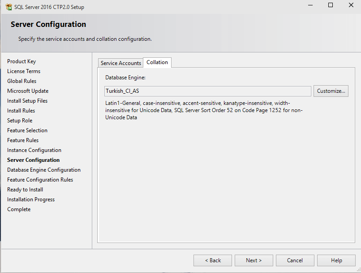Open Help for this setup page
Image resolution: width=361 pixels, height=273 pixels.
pos(336,260)
